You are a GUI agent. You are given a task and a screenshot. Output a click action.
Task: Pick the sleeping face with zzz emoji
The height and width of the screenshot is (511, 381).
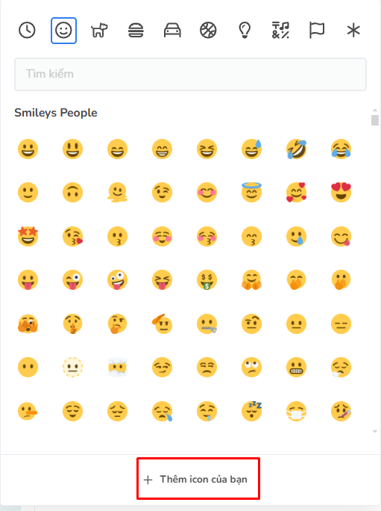[x=252, y=411]
